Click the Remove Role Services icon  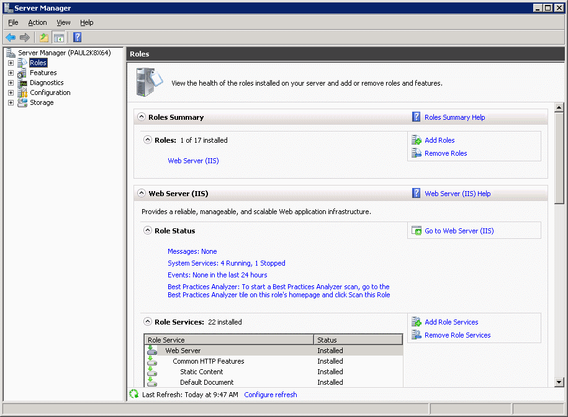[416, 335]
